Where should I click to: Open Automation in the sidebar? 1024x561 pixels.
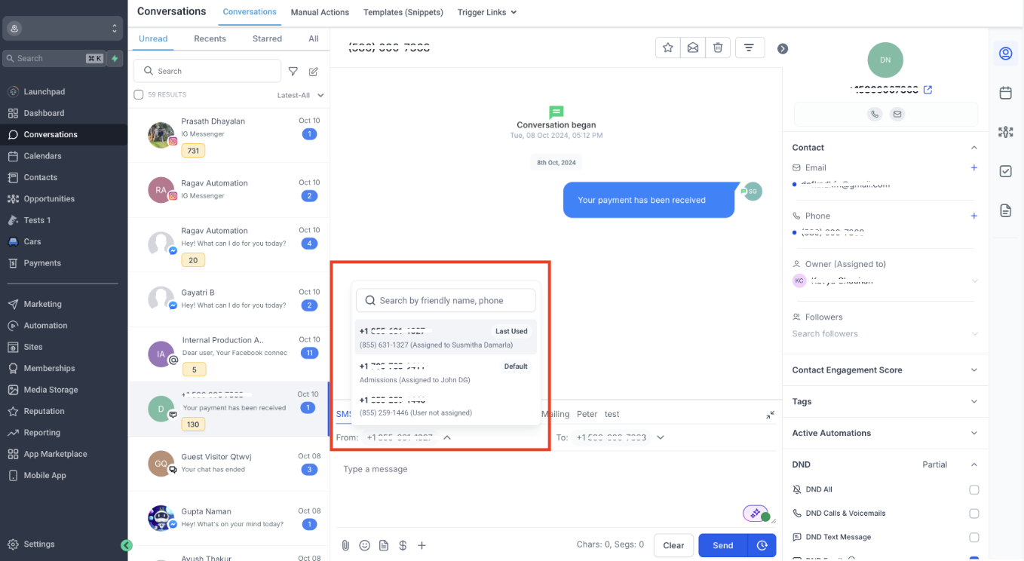tap(45, 326)
